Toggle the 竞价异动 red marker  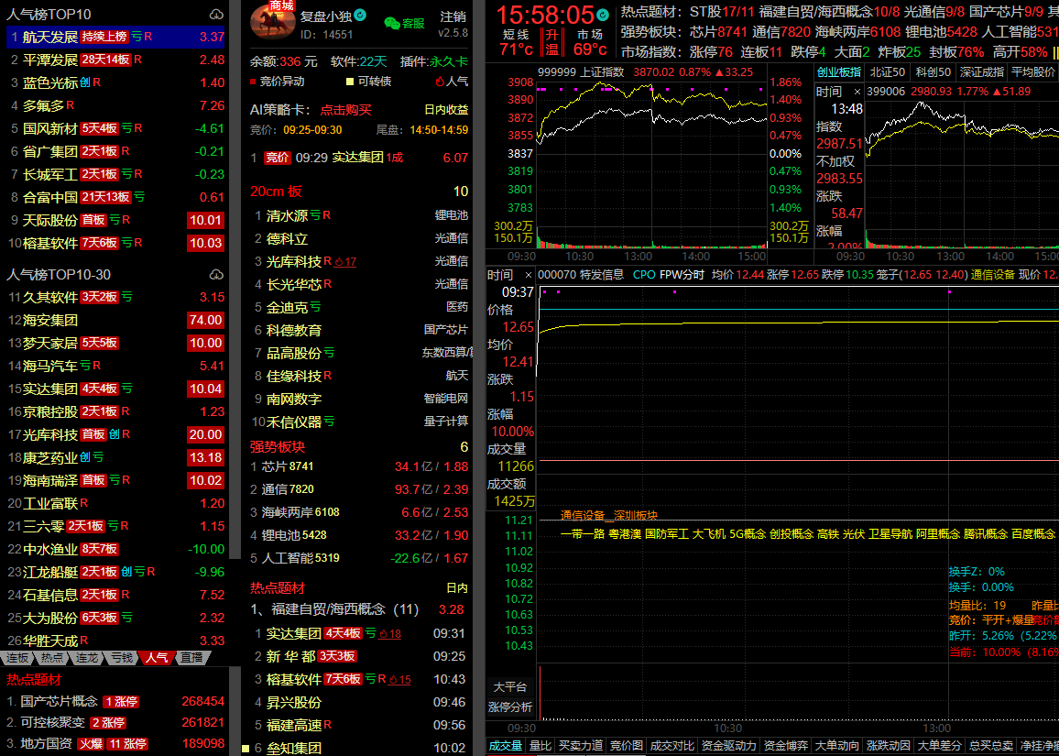253,82
